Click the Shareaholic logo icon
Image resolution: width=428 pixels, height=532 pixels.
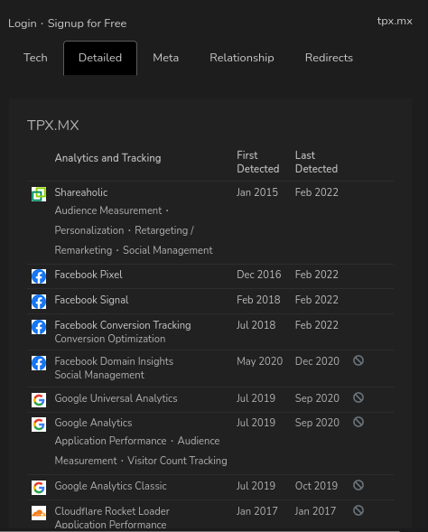(x=39, y=194)
